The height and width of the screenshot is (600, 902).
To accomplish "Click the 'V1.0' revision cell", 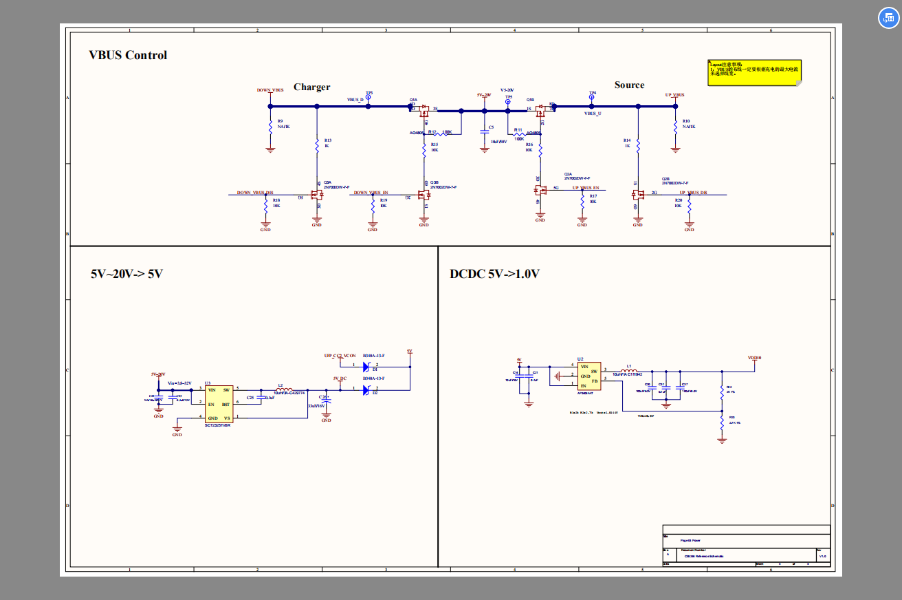I will click(x=822, y=556).
